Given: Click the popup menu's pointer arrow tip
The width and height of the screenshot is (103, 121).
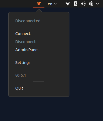Looking at the screenshot, I should 39,9.
